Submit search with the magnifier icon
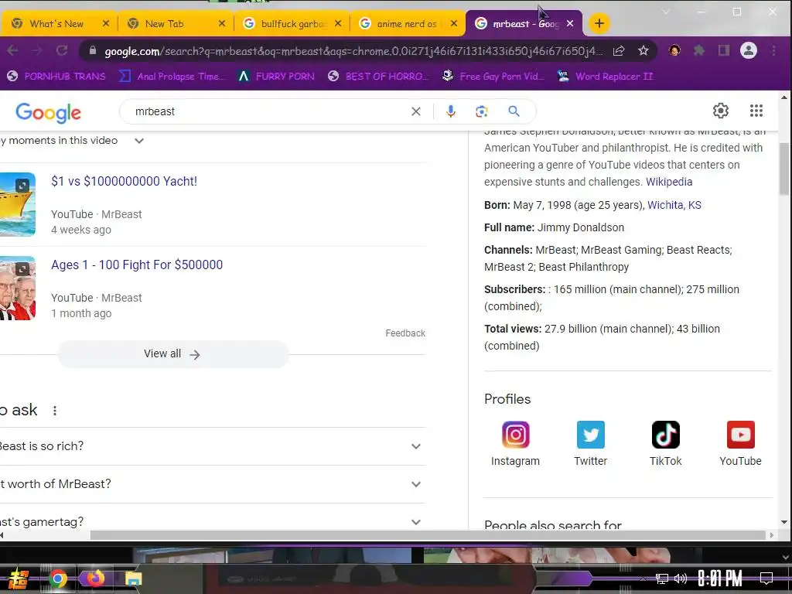This screenshot has height=594, width=792. (514, 111)
